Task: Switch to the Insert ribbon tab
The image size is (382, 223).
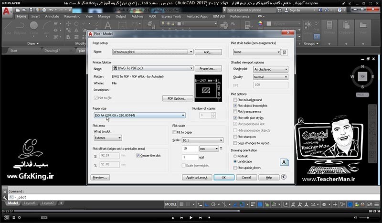Action: tap(35, 16)
